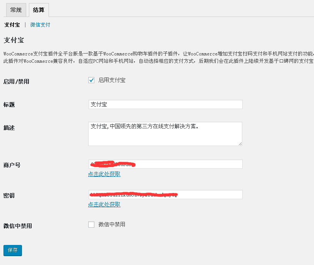Select the 结算 tab
Viewport: 314px width, 265px height.
[39, 10]
